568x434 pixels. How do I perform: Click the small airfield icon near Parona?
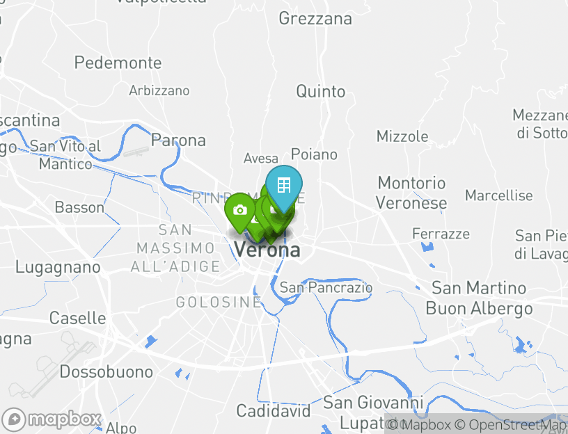(136, 152)
